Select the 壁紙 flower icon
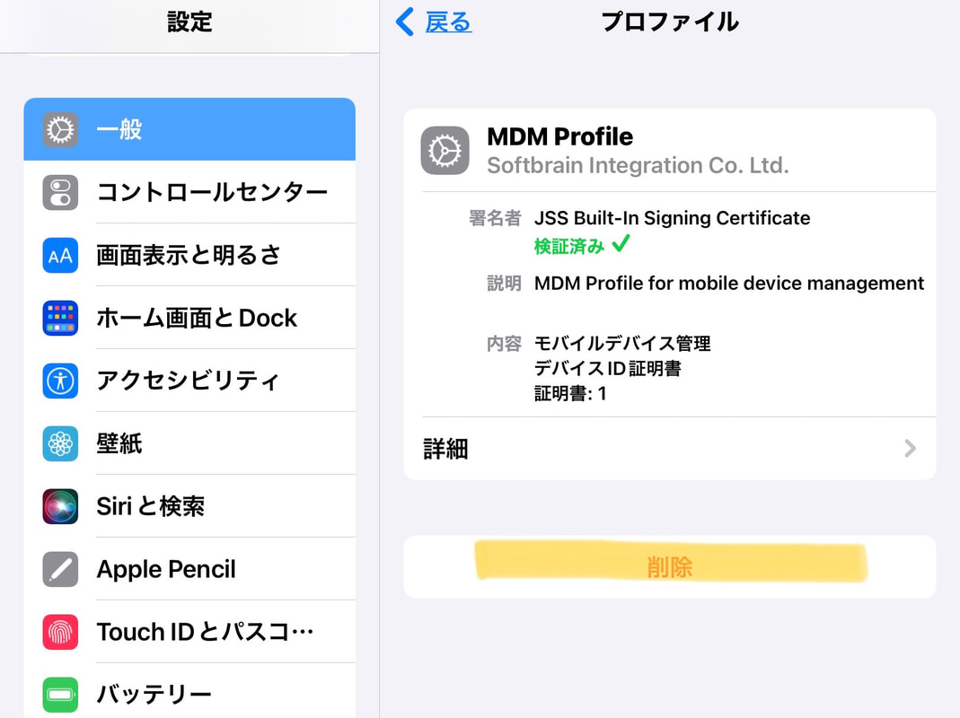Viewport: 960px width, 718px height. tap(60, 443)
